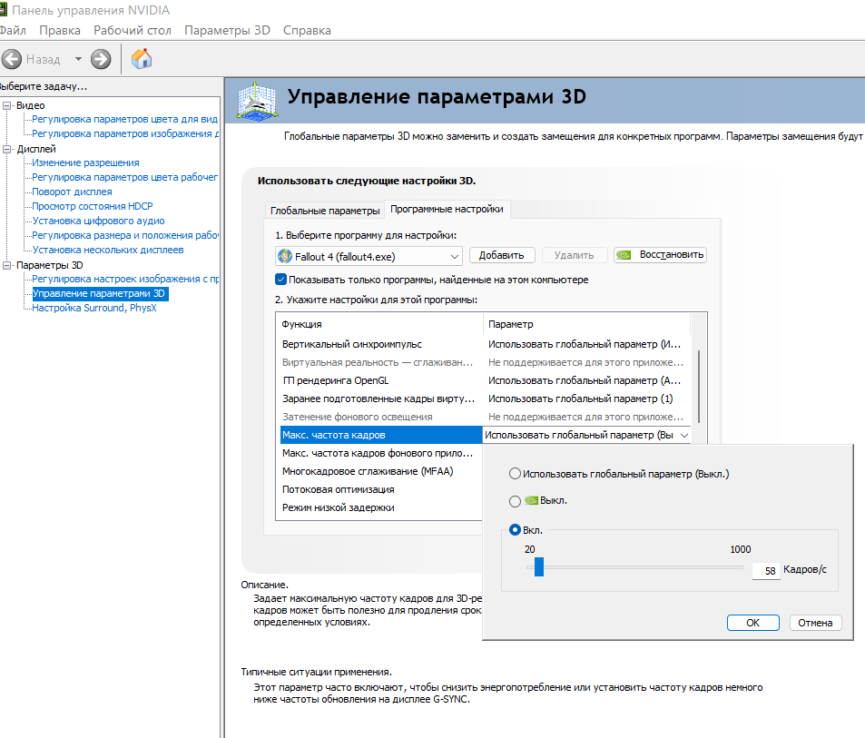Collapse the 'Дисплей' tree node

7,149
